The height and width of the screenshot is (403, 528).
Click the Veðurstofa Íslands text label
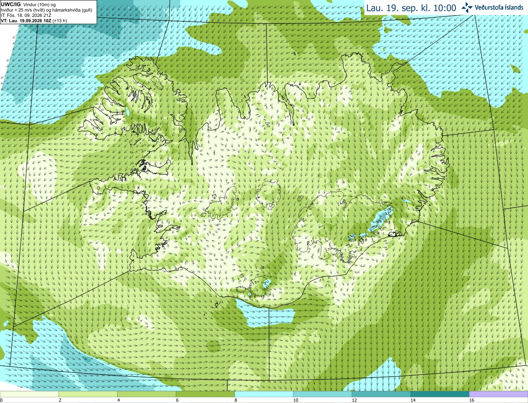click(499, 7)
